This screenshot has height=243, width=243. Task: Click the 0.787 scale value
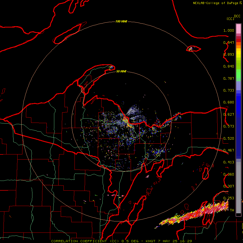coord(229,78)
